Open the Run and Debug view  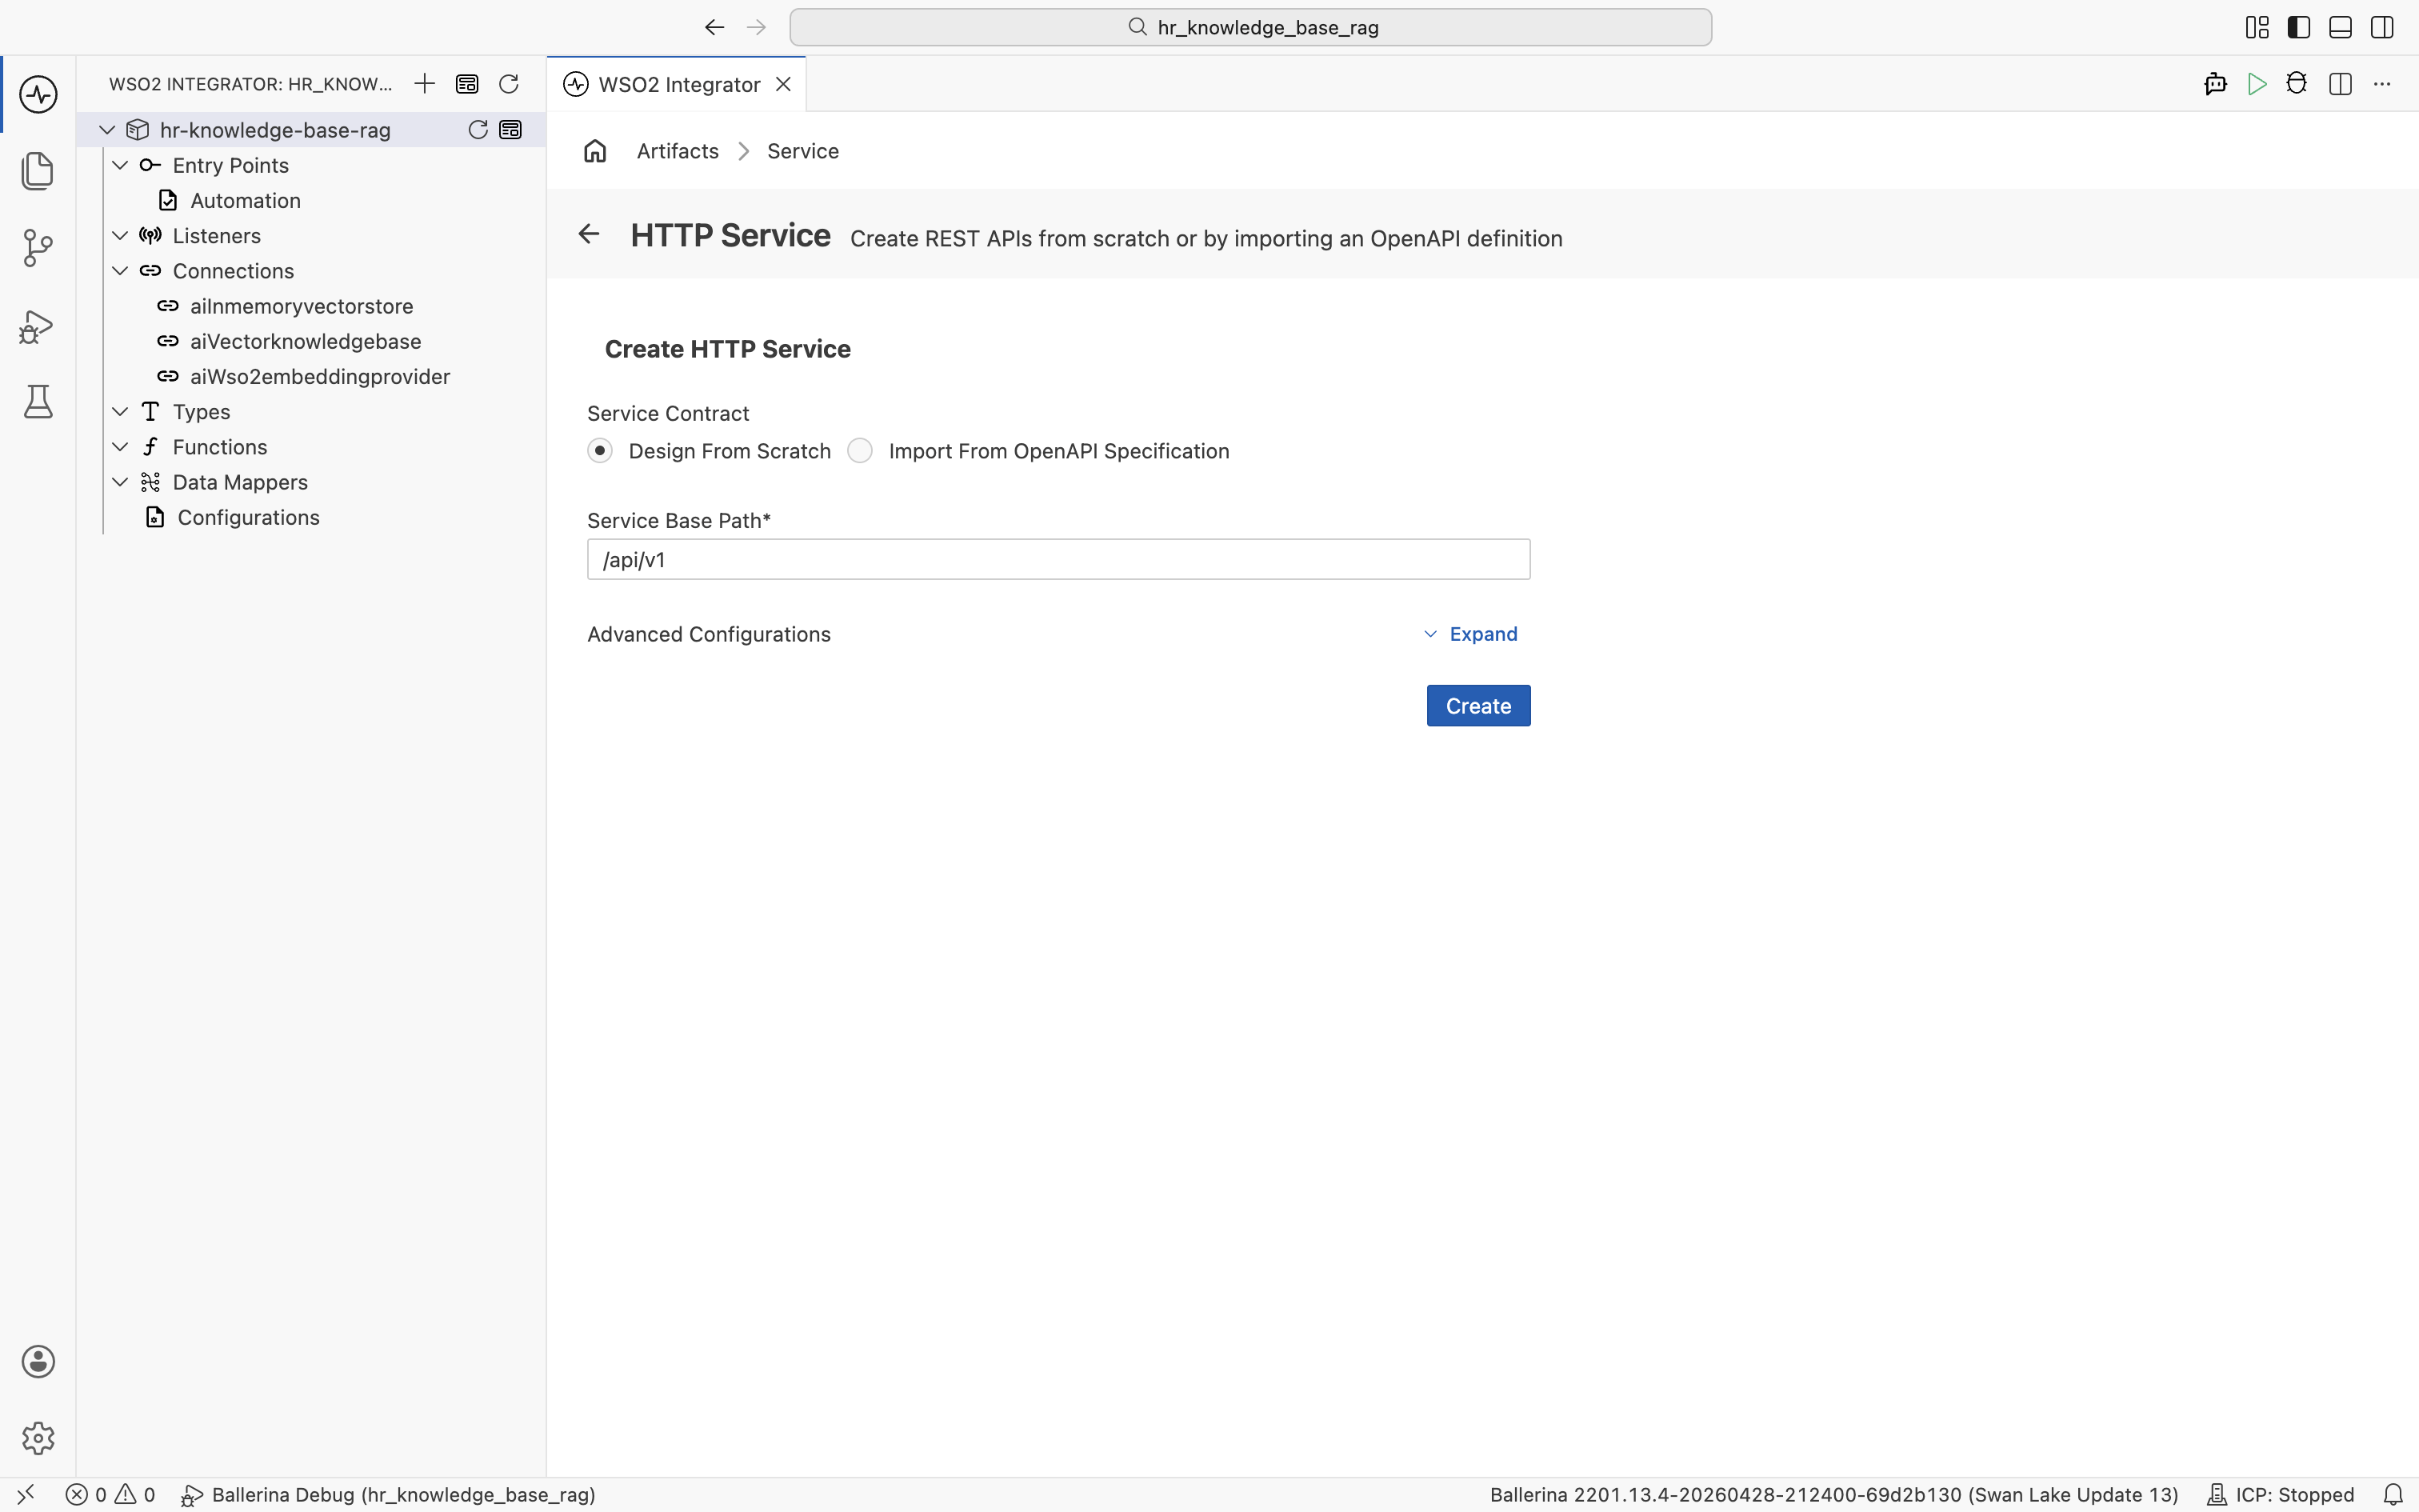point(38,326)
